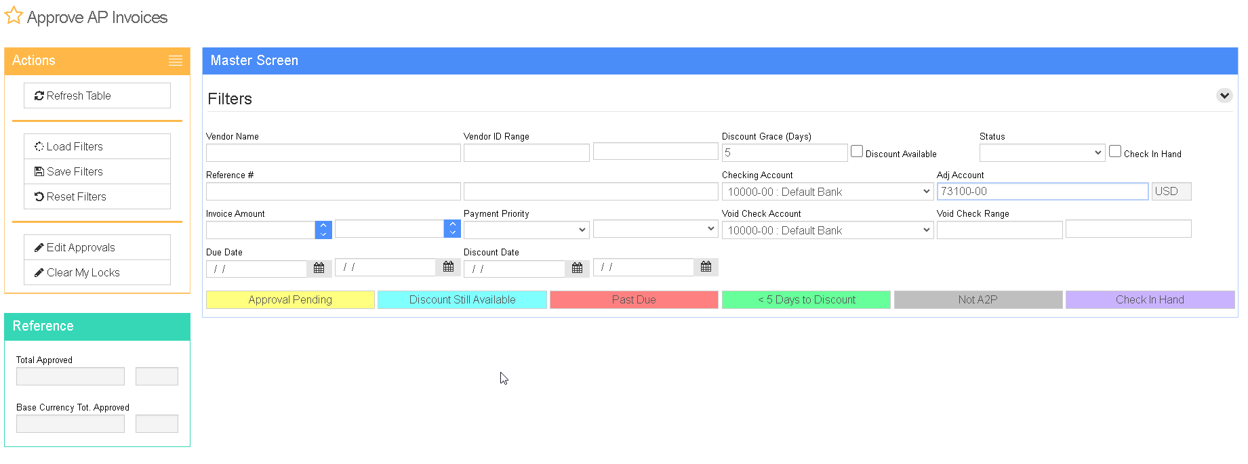The height and width of the screenshot is (464, 1248).
Task: Open the second Discount Date calendar picker
Action: click(706, 267)
